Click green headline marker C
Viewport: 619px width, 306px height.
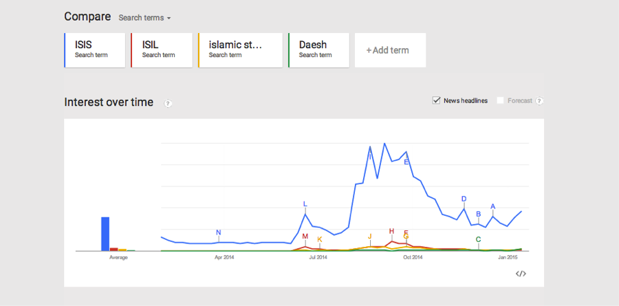(478, 239)
